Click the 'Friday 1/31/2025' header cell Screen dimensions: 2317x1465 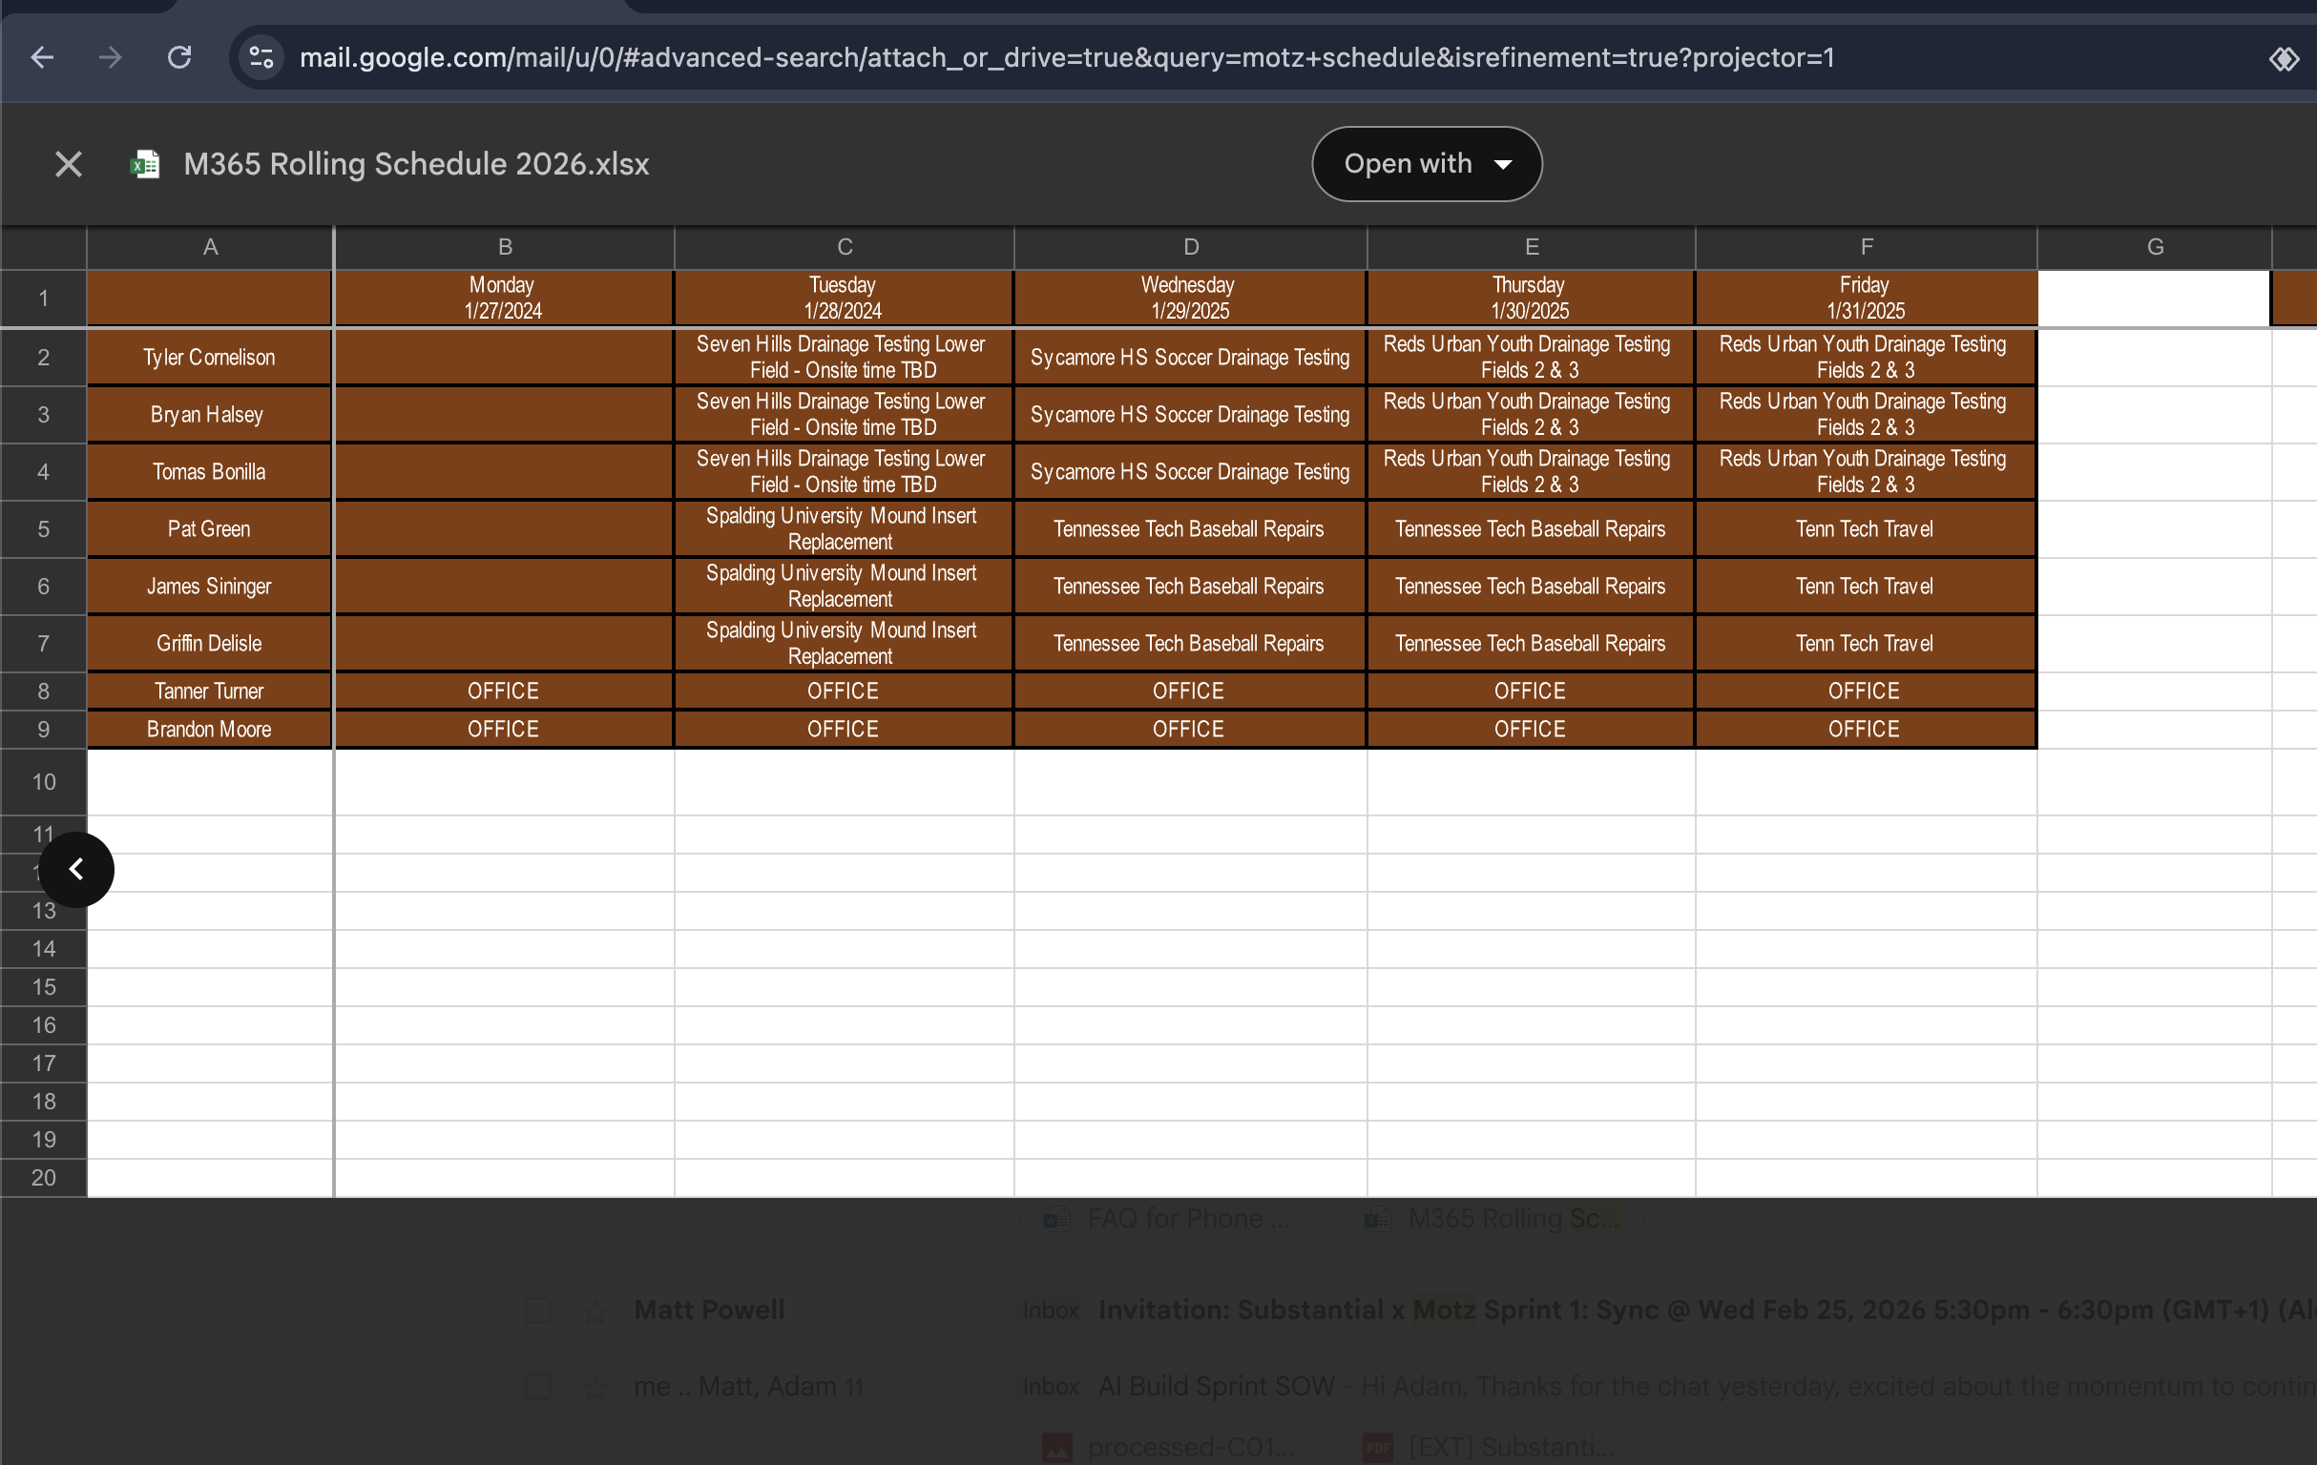point(1866,299)
